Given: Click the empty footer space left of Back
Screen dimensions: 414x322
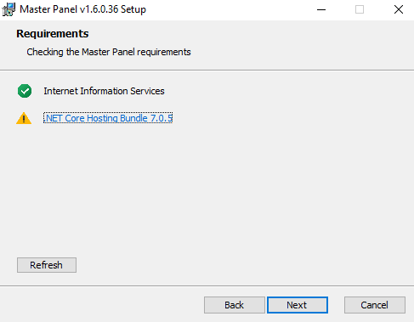Looking at the screenshot, I should coord(102,305).
